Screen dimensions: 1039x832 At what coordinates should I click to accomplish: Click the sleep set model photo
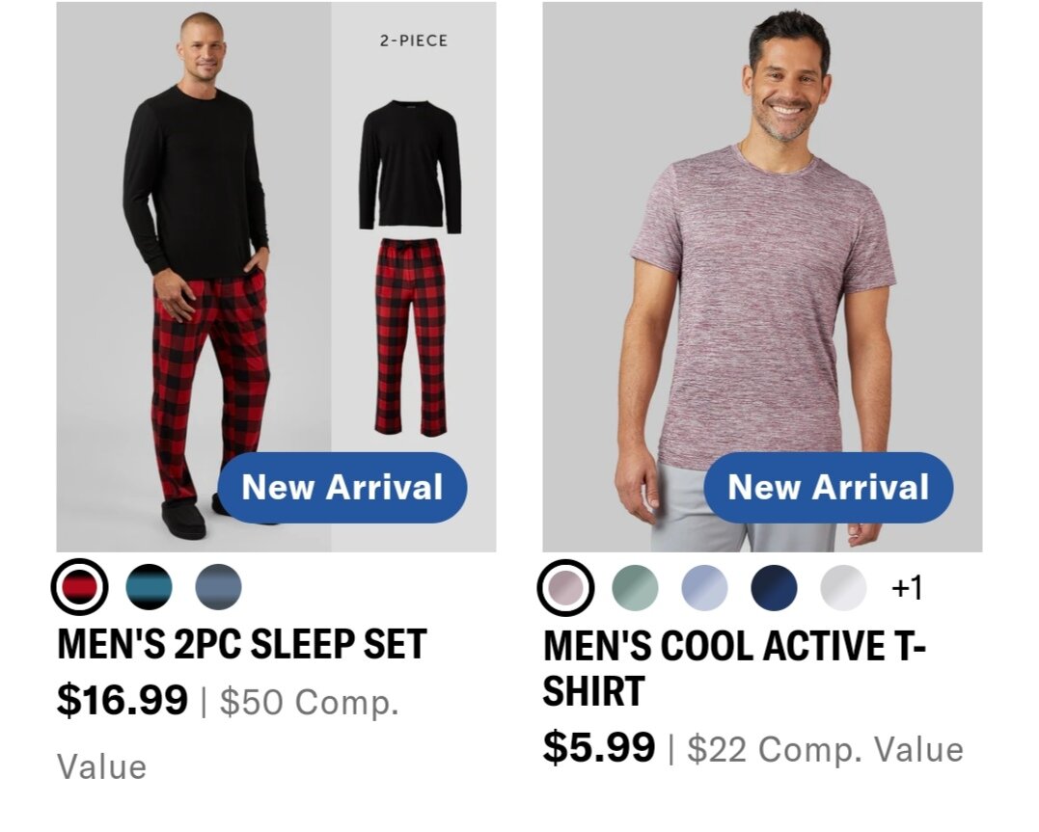194,277
